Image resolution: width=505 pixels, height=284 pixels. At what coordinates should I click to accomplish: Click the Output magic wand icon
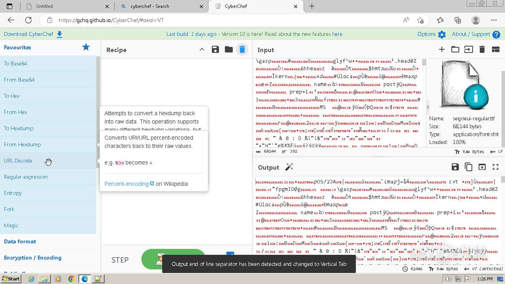(289, 167)
